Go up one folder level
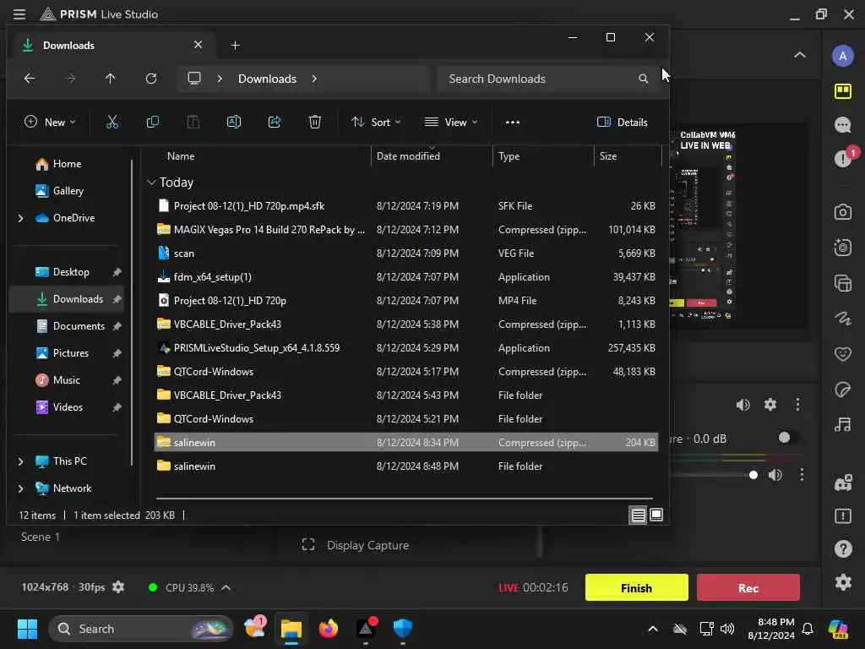This screenshot has height=649, width=865. click(x=111, y=79)
